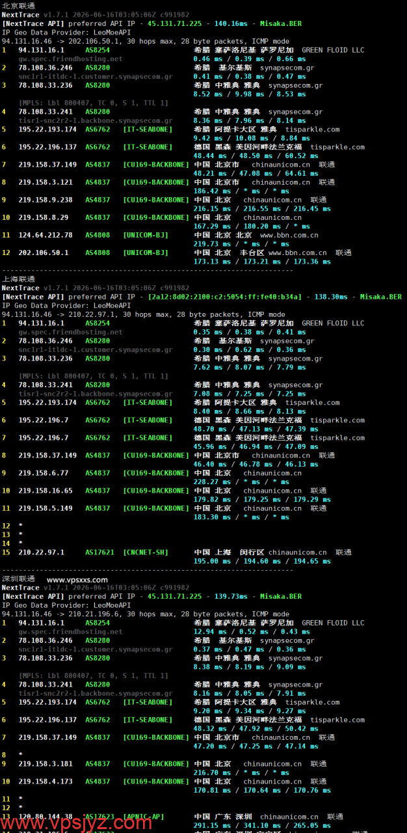Click the [CNCNET-SH] network tag
The width and height of the screenshot is (407, 833).
(146, 553)
